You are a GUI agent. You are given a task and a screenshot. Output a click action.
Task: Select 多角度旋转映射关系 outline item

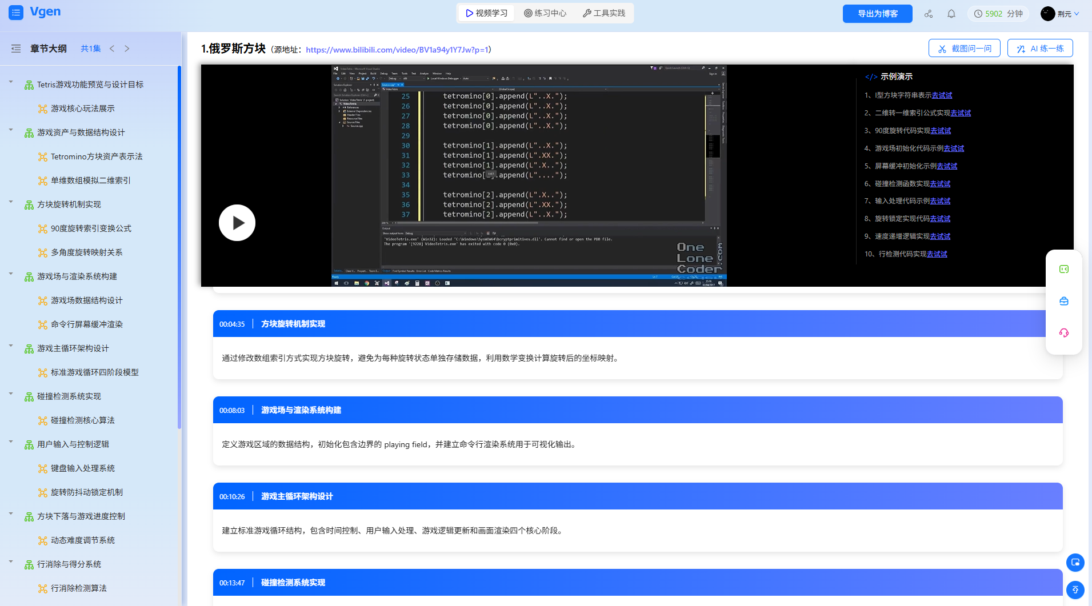pyautogui.click(x=87, y=252)
